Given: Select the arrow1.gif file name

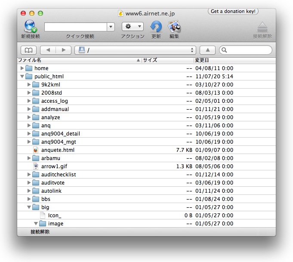Looking at the screenshot, I should pyautogui.click(x=54, y=166).
